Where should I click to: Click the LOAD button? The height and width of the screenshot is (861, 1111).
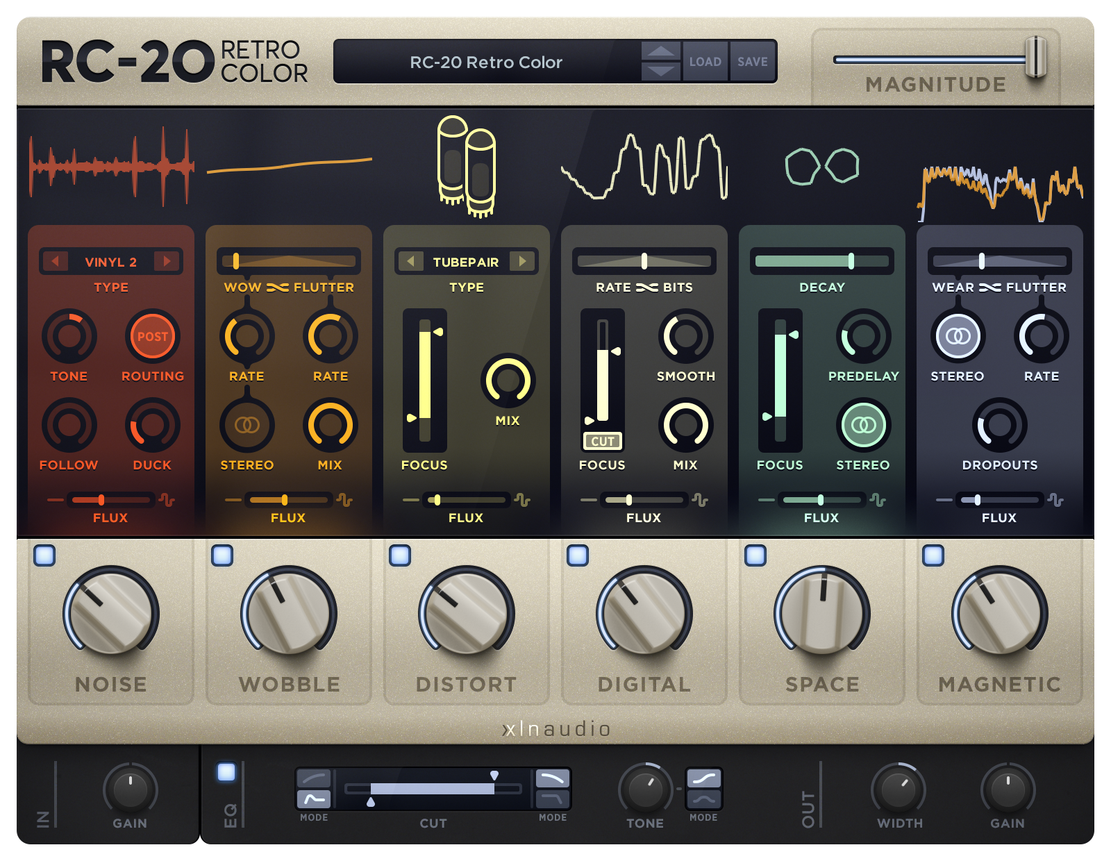click(x=705, y=61)
